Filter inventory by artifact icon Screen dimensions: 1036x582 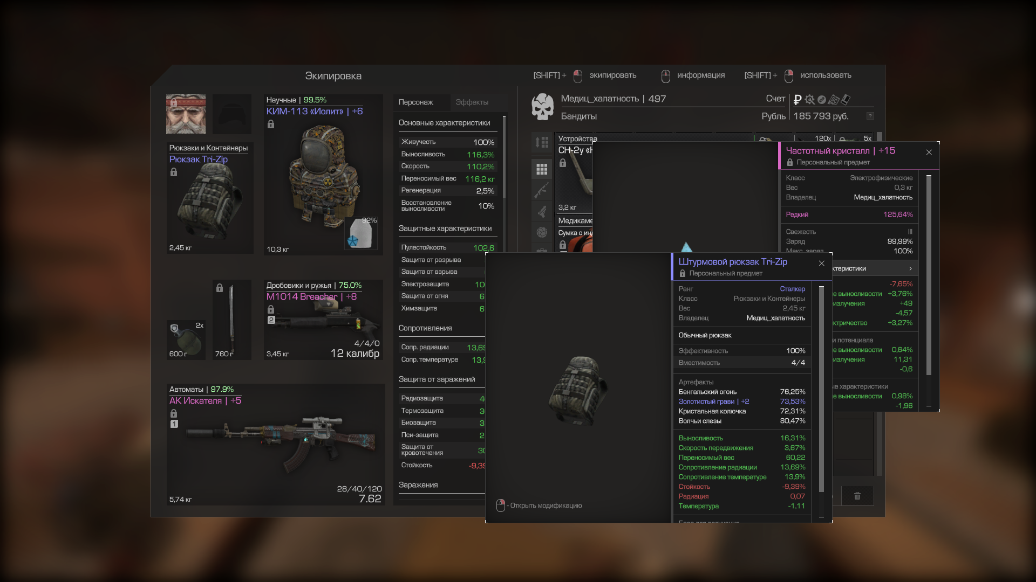(x=542, y=232)
